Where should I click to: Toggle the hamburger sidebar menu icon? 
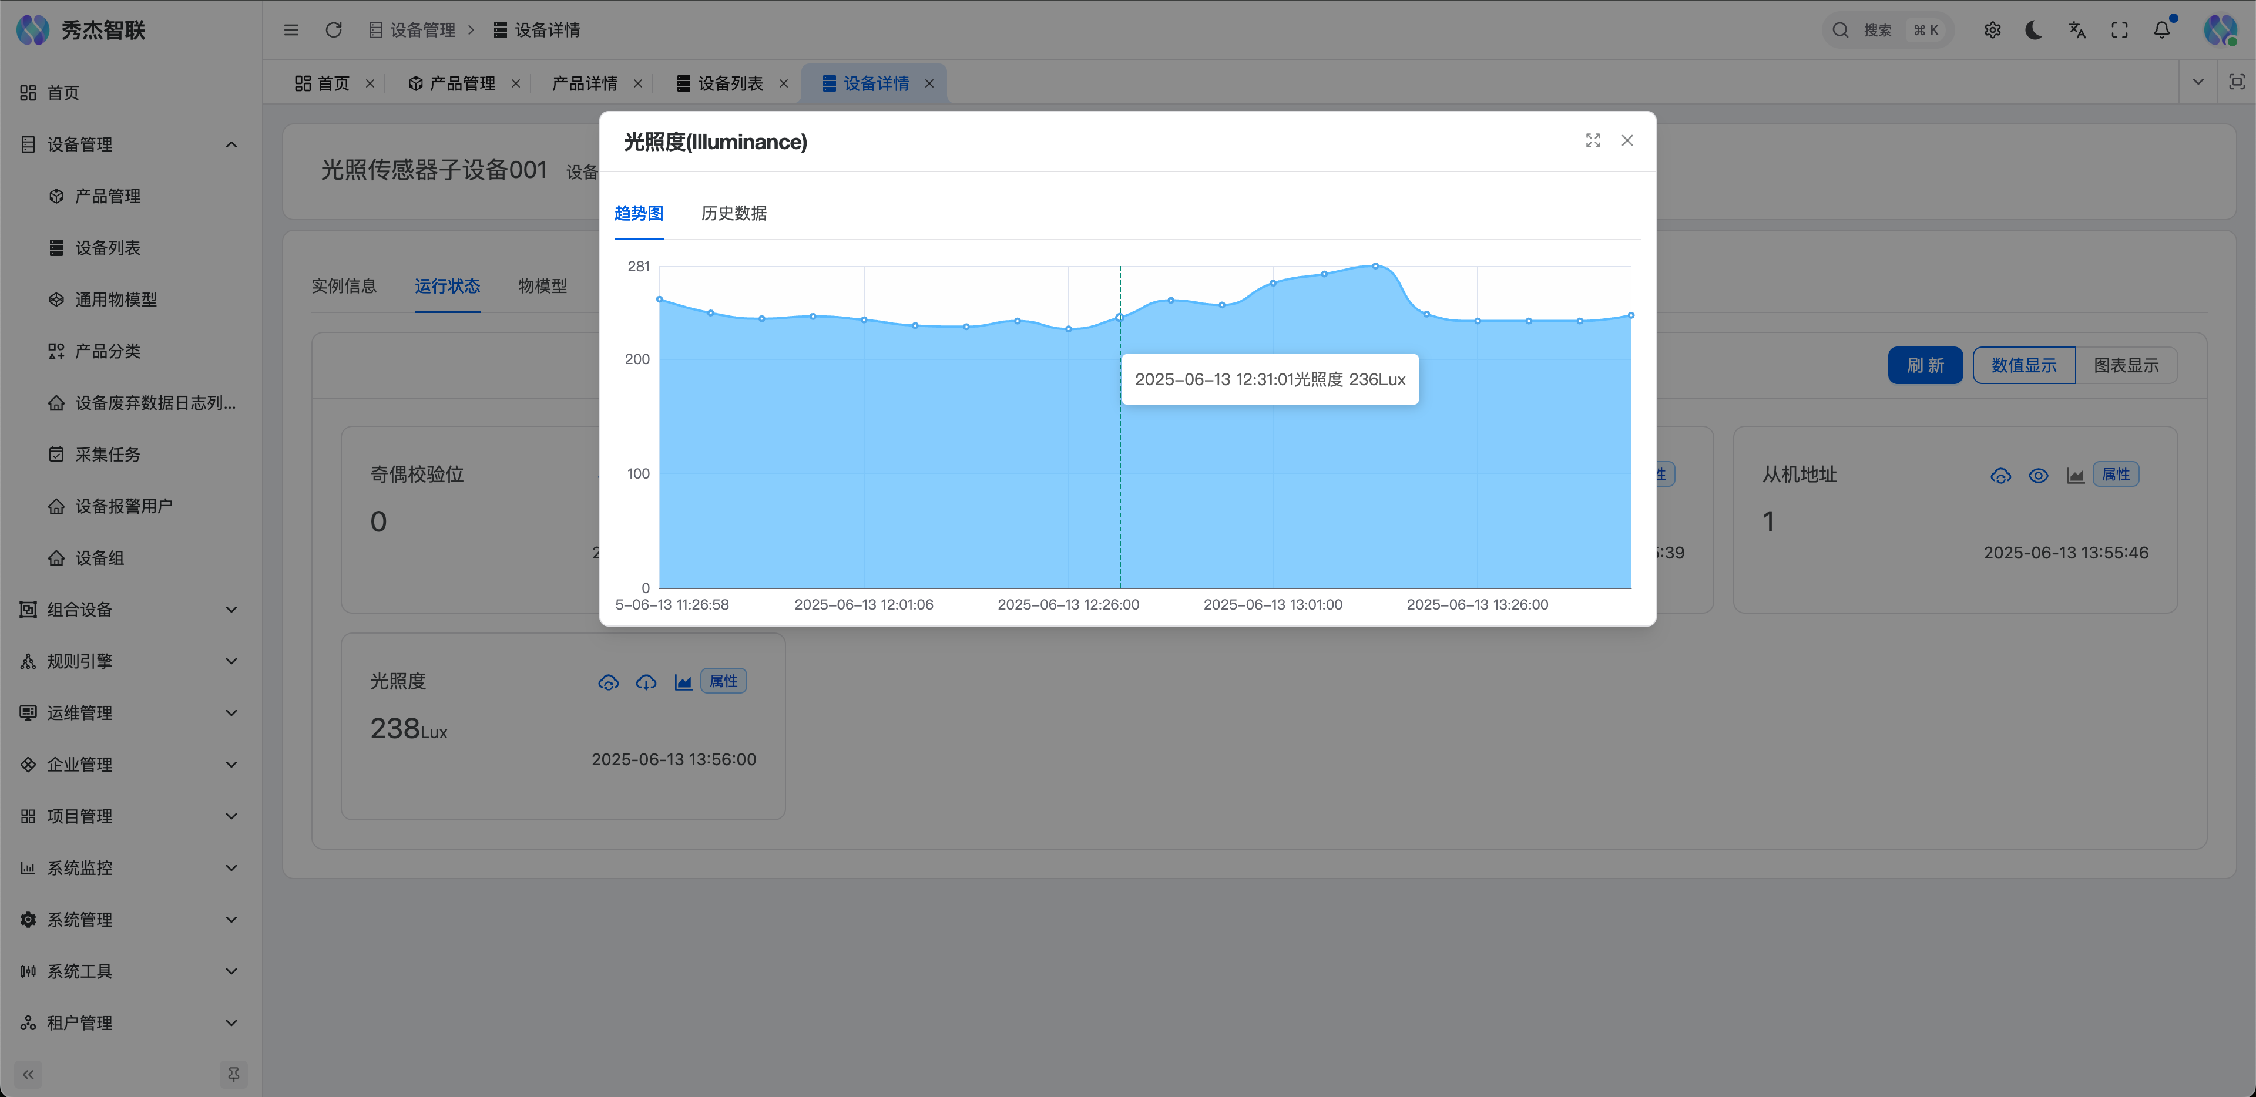(291, 31)
